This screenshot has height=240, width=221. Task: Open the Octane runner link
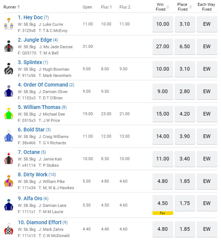(x=32, y=152)
